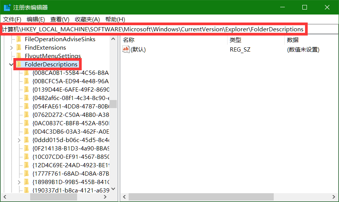Click the 类型 column header

tap(235, 40)
